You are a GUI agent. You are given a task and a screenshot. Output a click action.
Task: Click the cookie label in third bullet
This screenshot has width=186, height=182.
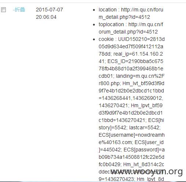[x=106, y=39]
